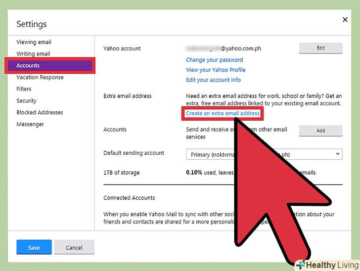The width and height of the screenshot is (360, 271).
Task: Expand the Default sending account dropdown
Action: 264,154
